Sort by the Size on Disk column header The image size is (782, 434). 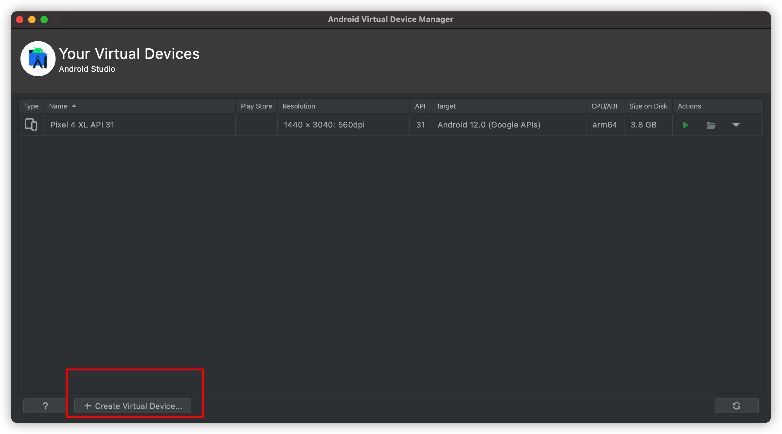click(x=648, y=106)
